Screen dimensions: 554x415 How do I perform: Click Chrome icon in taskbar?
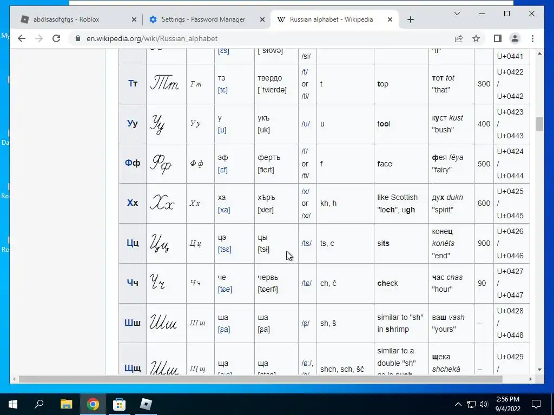(93, 404)
